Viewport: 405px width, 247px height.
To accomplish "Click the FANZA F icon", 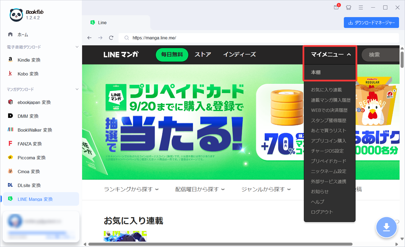I will [x=10, y=143].
